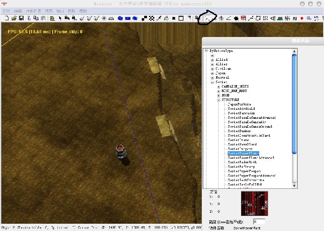
Task: Select SovietConstructionYard in the tree
Action: coord(249,135)
